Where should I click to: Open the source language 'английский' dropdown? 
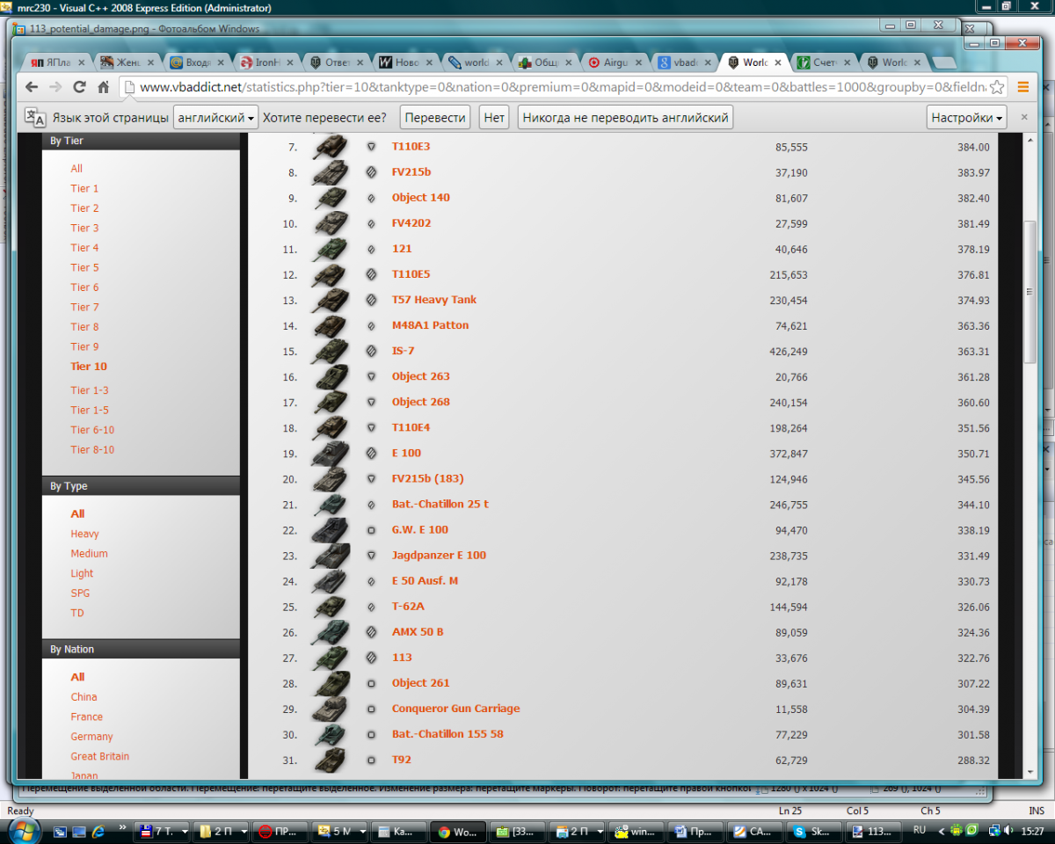[215, 117]
